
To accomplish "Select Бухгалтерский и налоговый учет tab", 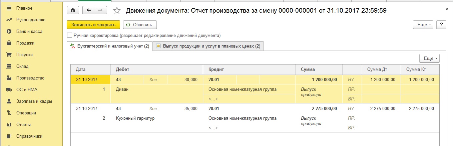I will pyautogui.click(x=110, y=46).
